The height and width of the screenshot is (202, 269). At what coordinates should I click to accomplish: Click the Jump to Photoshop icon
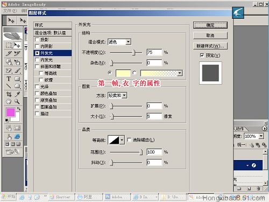[12, 152]
